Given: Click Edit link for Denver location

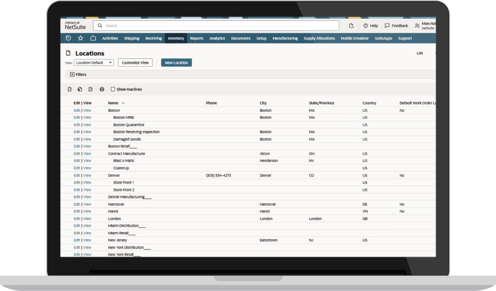Looking at the screenshot, I should click(x=77, y=175).
